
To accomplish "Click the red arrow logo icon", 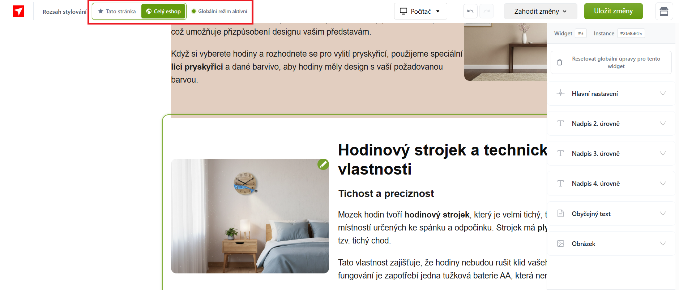I will pos(18,12).
